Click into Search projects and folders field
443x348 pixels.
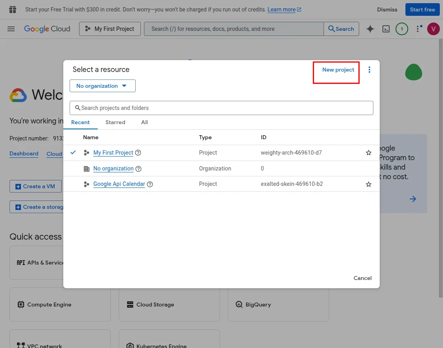(x=221, y=108)
